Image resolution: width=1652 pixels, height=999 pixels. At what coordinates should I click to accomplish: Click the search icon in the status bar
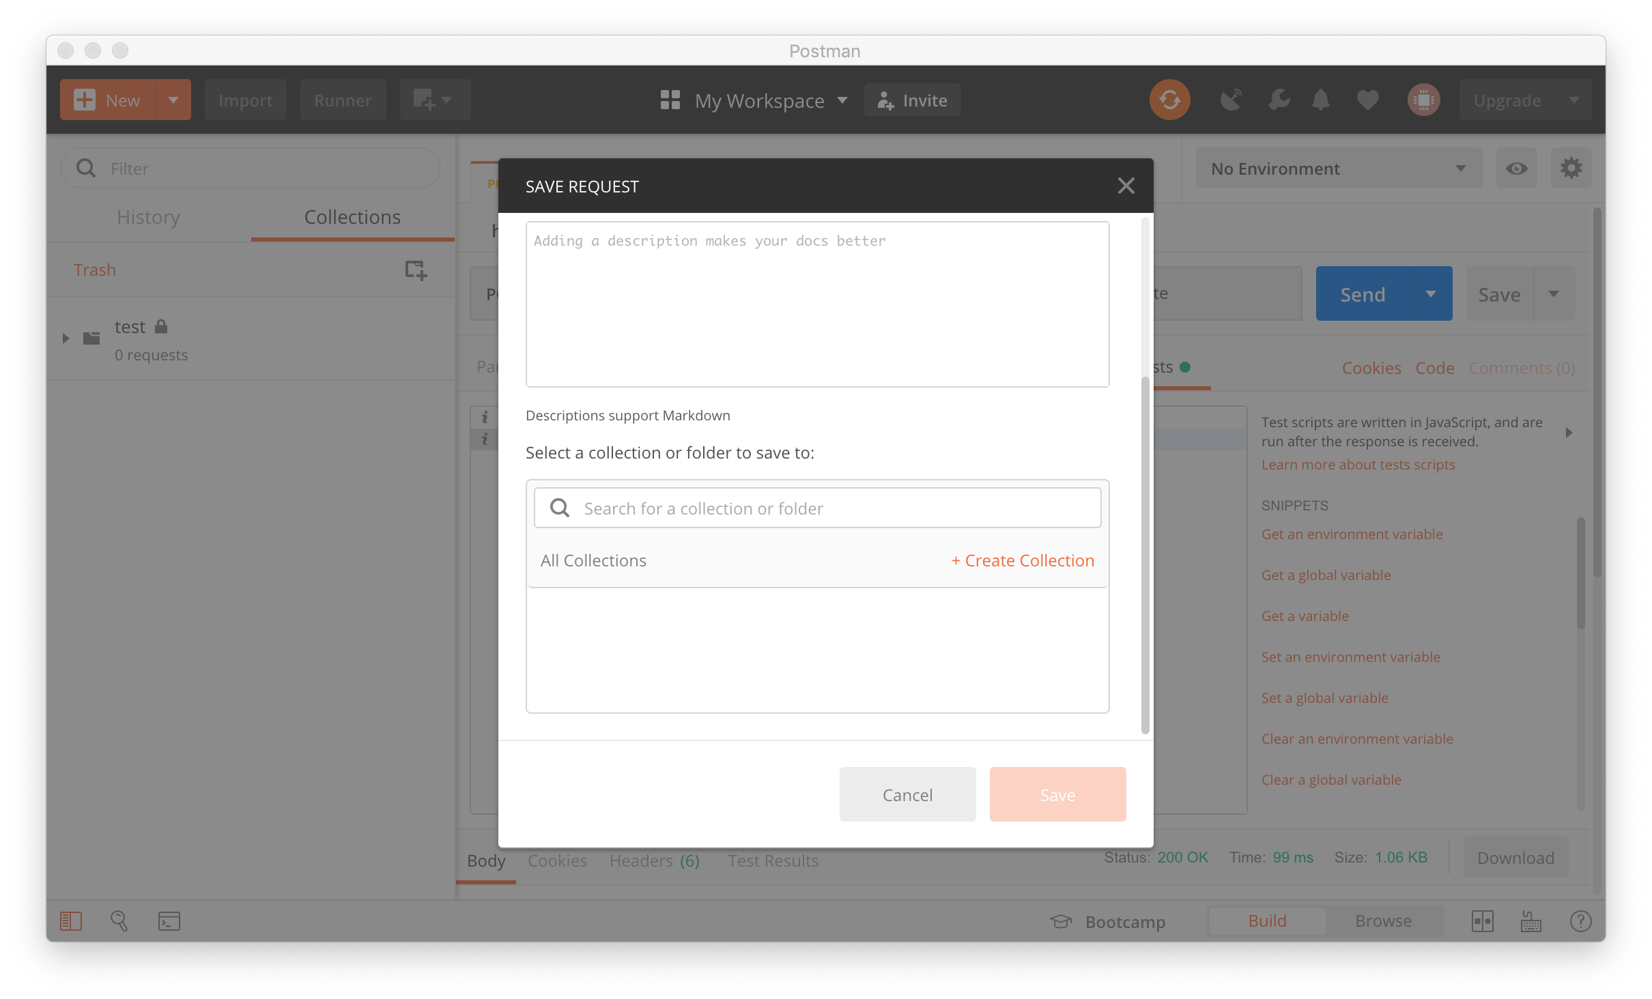(119, 921)
